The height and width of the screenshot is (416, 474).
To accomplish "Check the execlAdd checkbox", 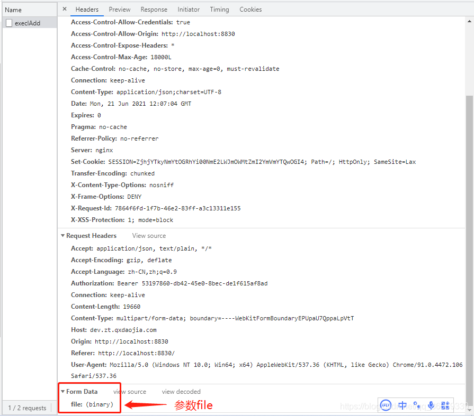I will tap(8, 22).
